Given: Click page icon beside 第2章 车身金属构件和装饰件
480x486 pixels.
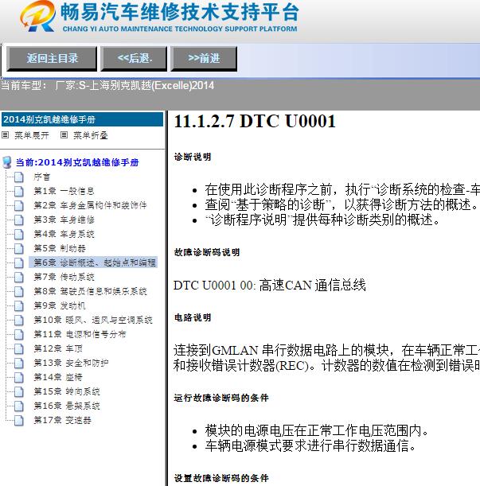Looking at the screenshot, I should [19, 206].
